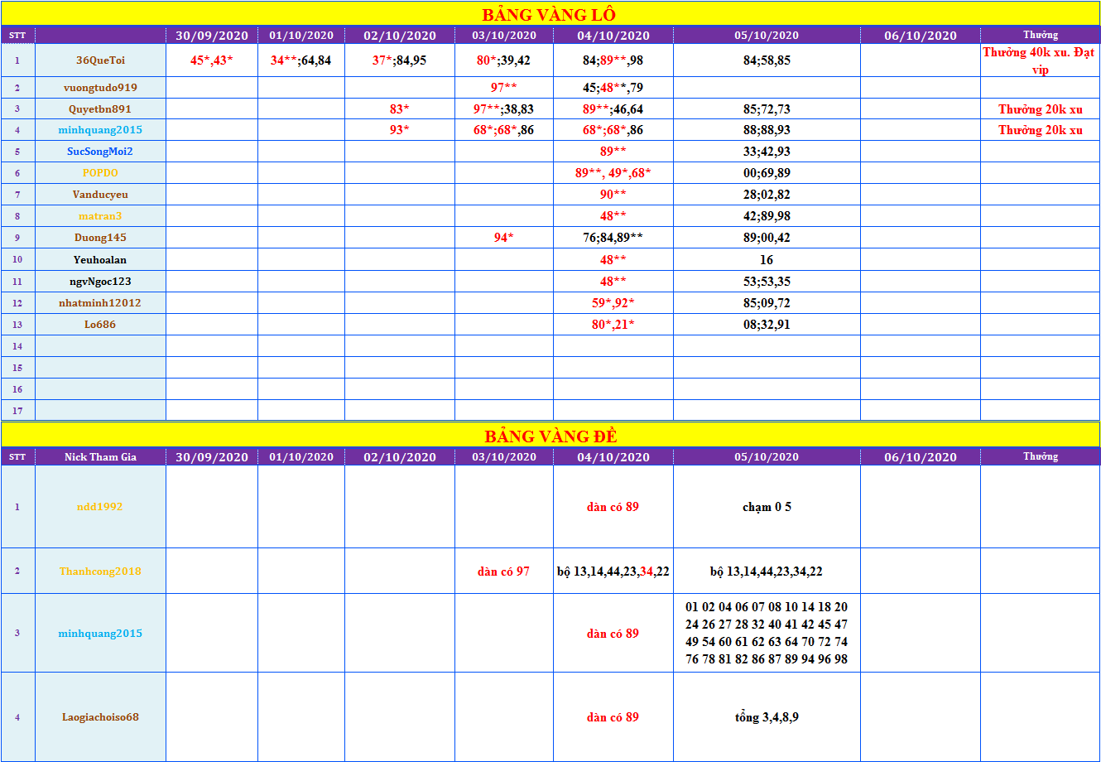
Task: Select the Yeuhoalan nickname
Action: (100, 259)
